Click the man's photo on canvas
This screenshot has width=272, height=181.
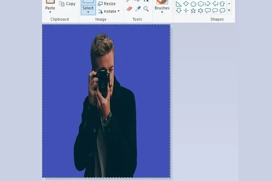point(106,101)
